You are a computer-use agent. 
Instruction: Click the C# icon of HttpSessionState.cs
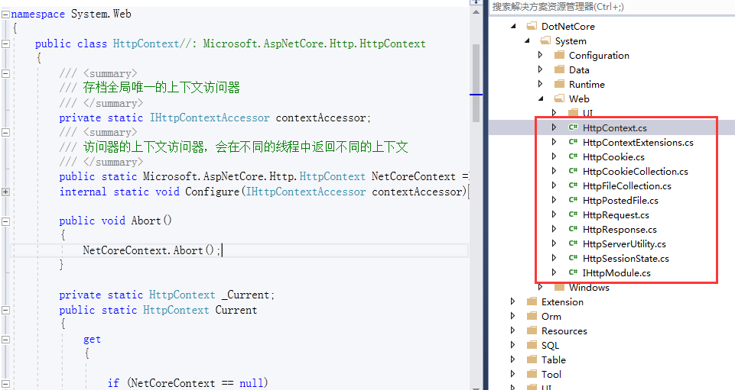click(572, 258)
